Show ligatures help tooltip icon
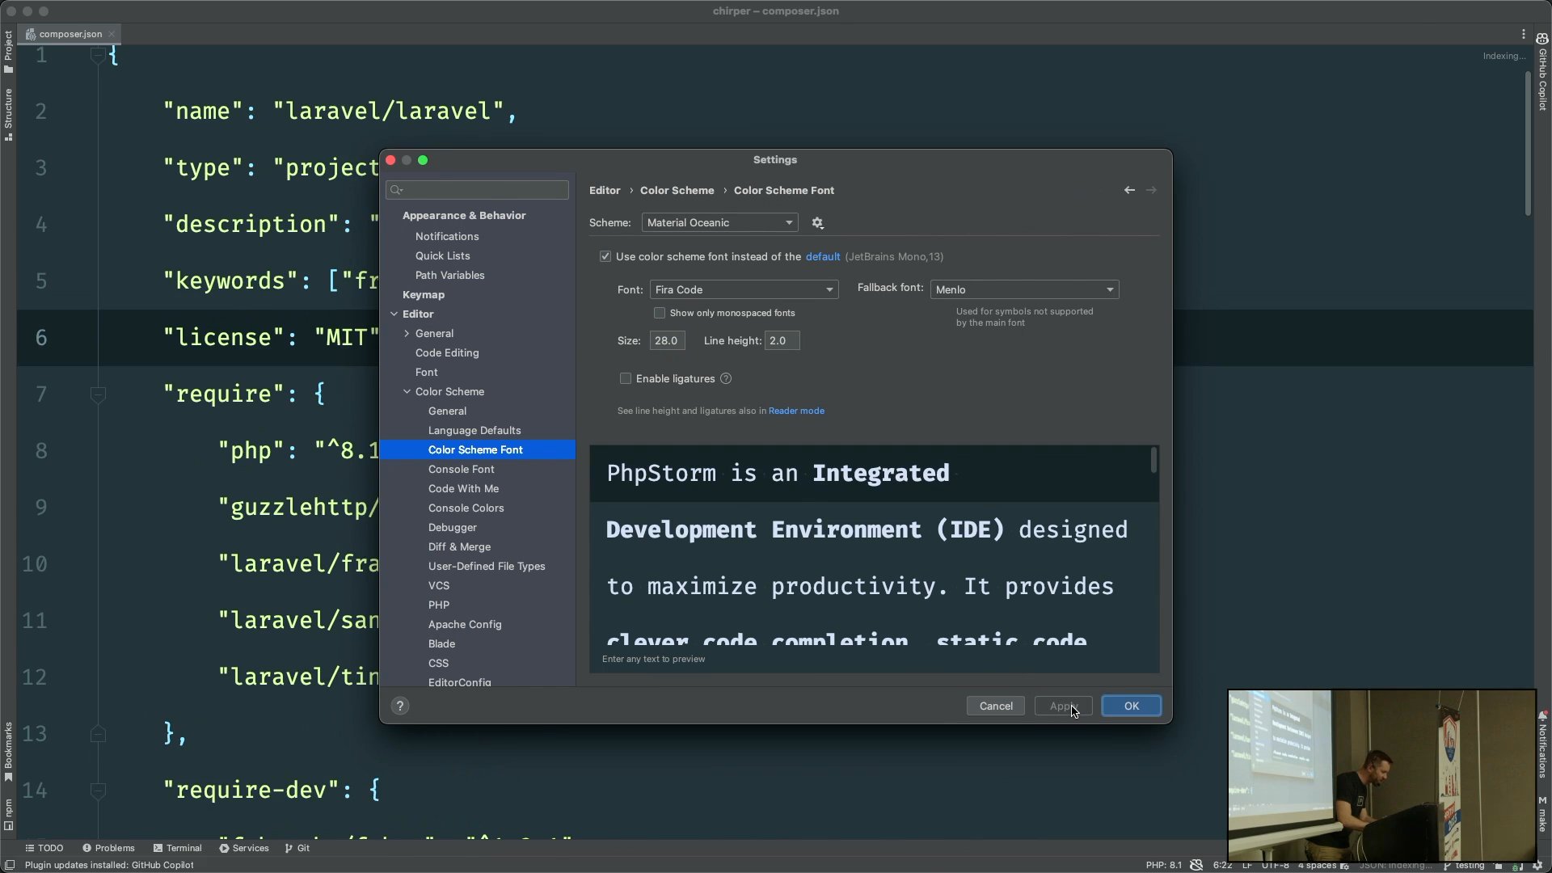This screenshot has width=1552, height=873. tap(726, 379)
